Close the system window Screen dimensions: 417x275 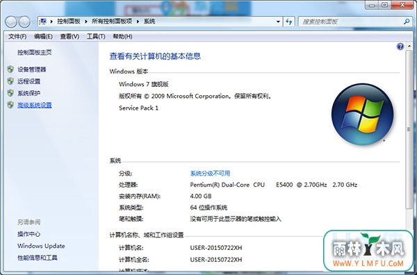pos(402,5)
